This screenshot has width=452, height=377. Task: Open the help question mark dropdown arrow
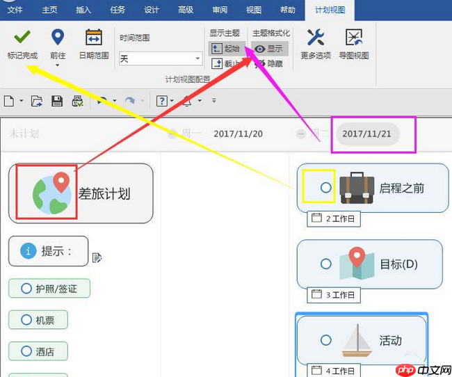[172, 102]
